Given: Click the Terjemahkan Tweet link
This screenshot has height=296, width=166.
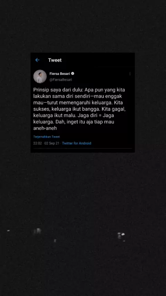Looking at the screenshot, I should [x=47, y=137].
